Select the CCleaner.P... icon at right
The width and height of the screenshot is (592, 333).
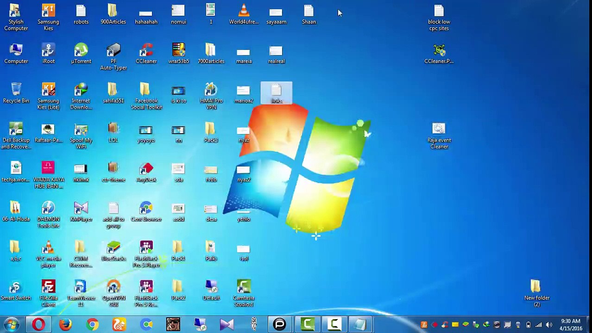pos(439,53)
